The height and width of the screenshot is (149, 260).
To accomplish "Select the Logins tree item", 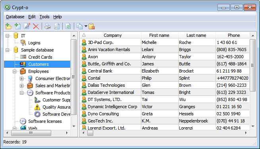I will (x=34, y=43).
